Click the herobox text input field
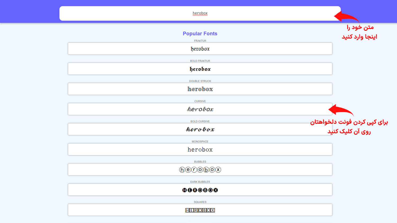The width and height of the screenshot is (397, 223). tap(200, 13)
